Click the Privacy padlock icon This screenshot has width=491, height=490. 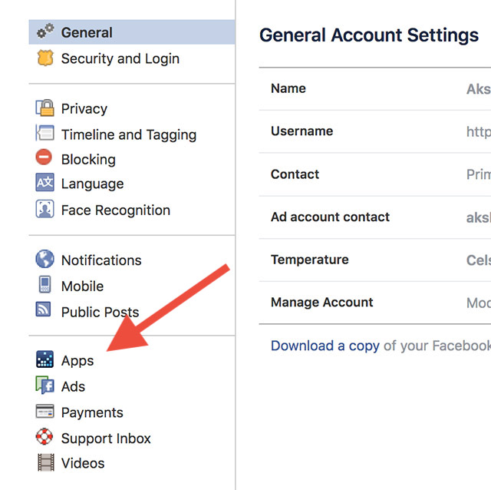(x=44, y=108)
